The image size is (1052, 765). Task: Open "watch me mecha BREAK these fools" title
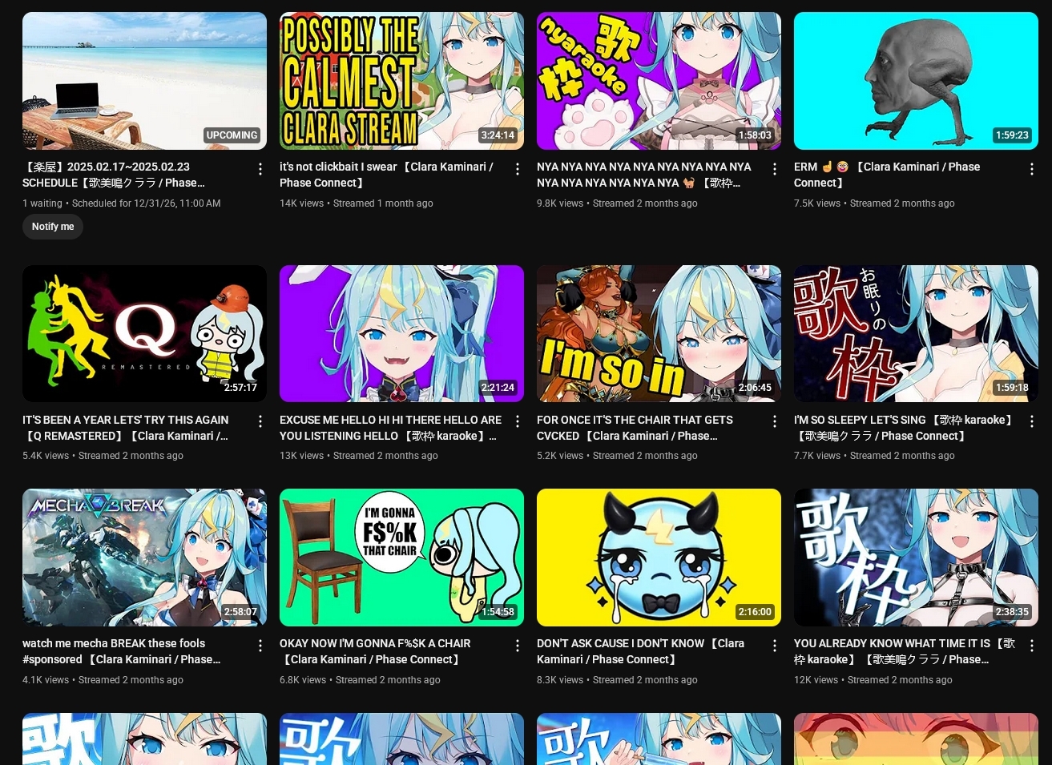[x=122, y=651]
